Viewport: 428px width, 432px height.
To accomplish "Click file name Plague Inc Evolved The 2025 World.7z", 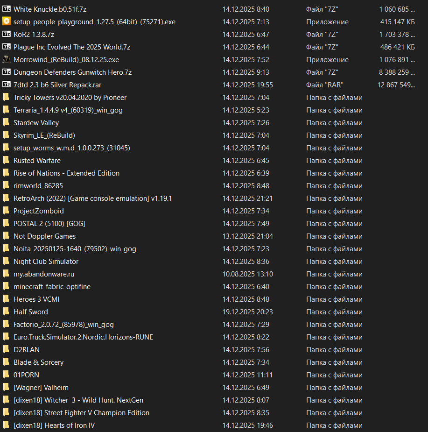I will [72, 47].
